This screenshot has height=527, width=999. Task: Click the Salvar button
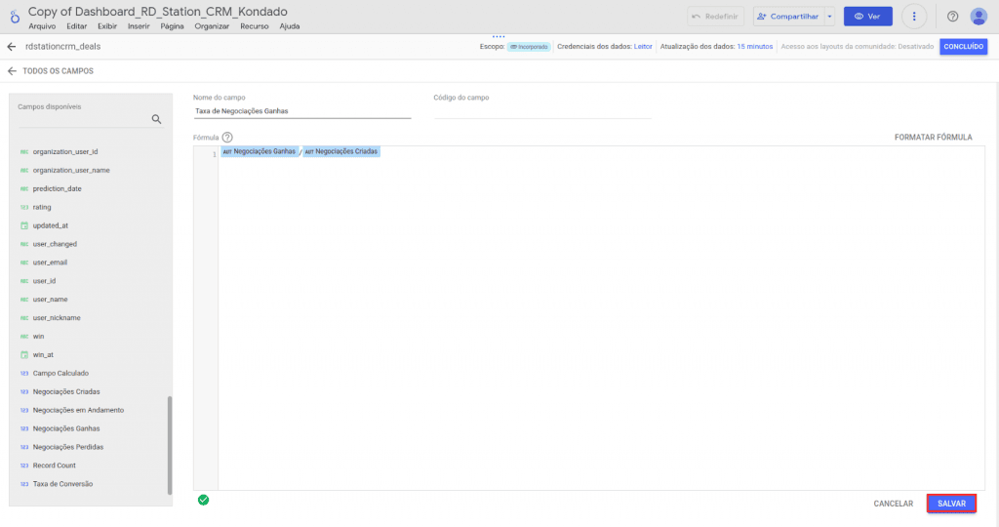(x=951, y=504)
